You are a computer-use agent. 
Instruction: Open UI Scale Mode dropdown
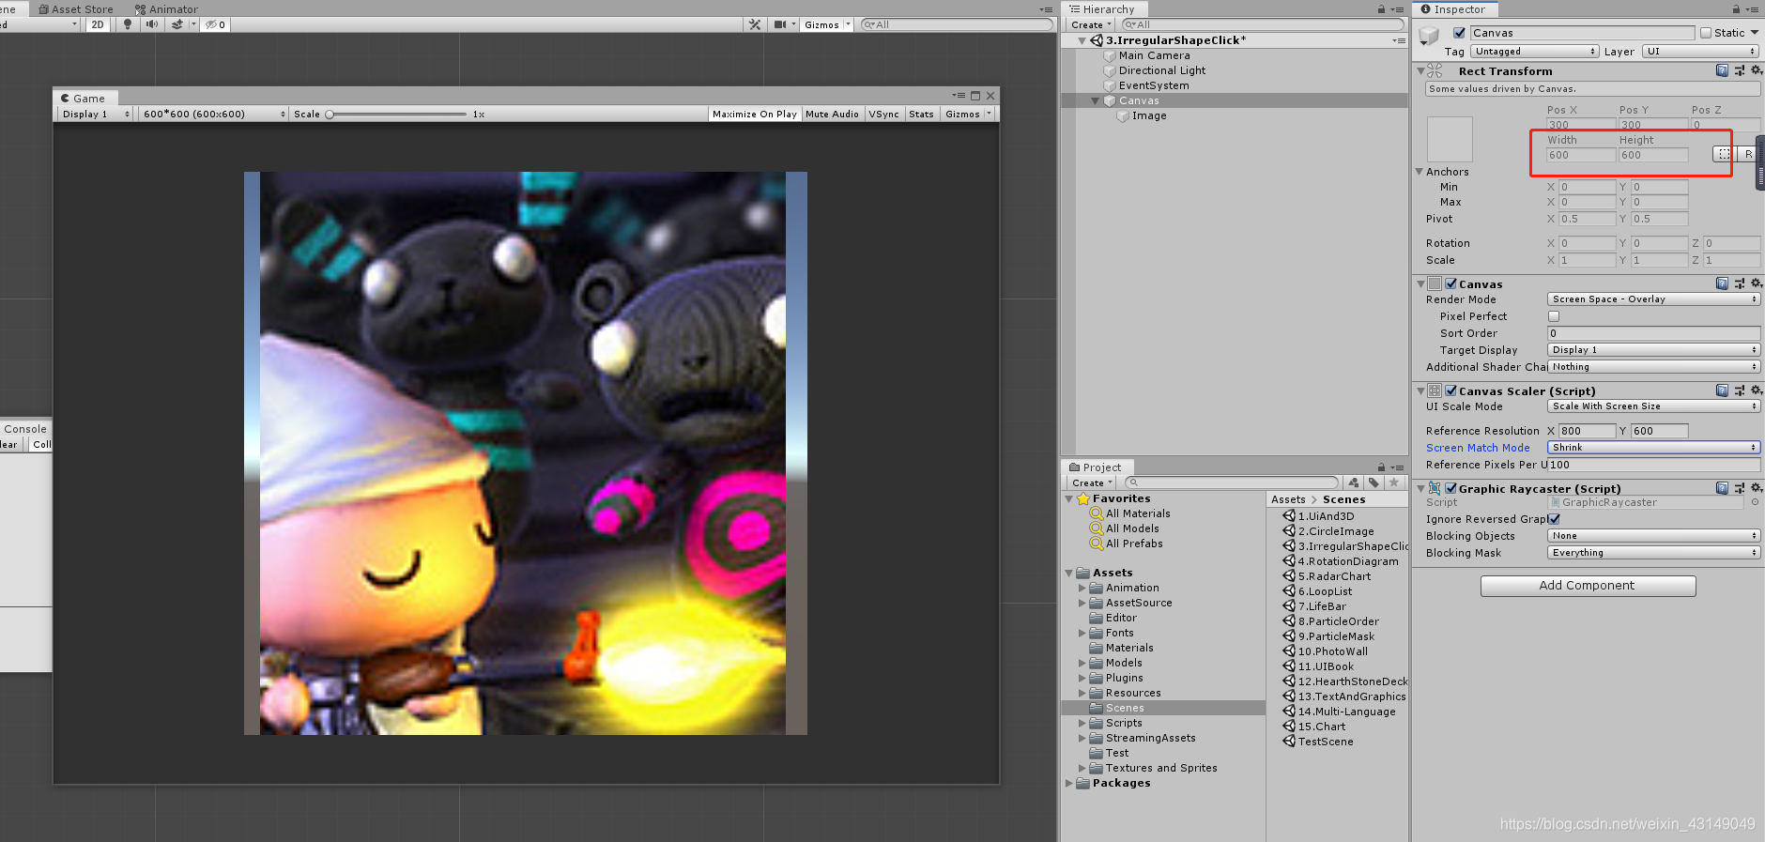tap(1653, 406)
